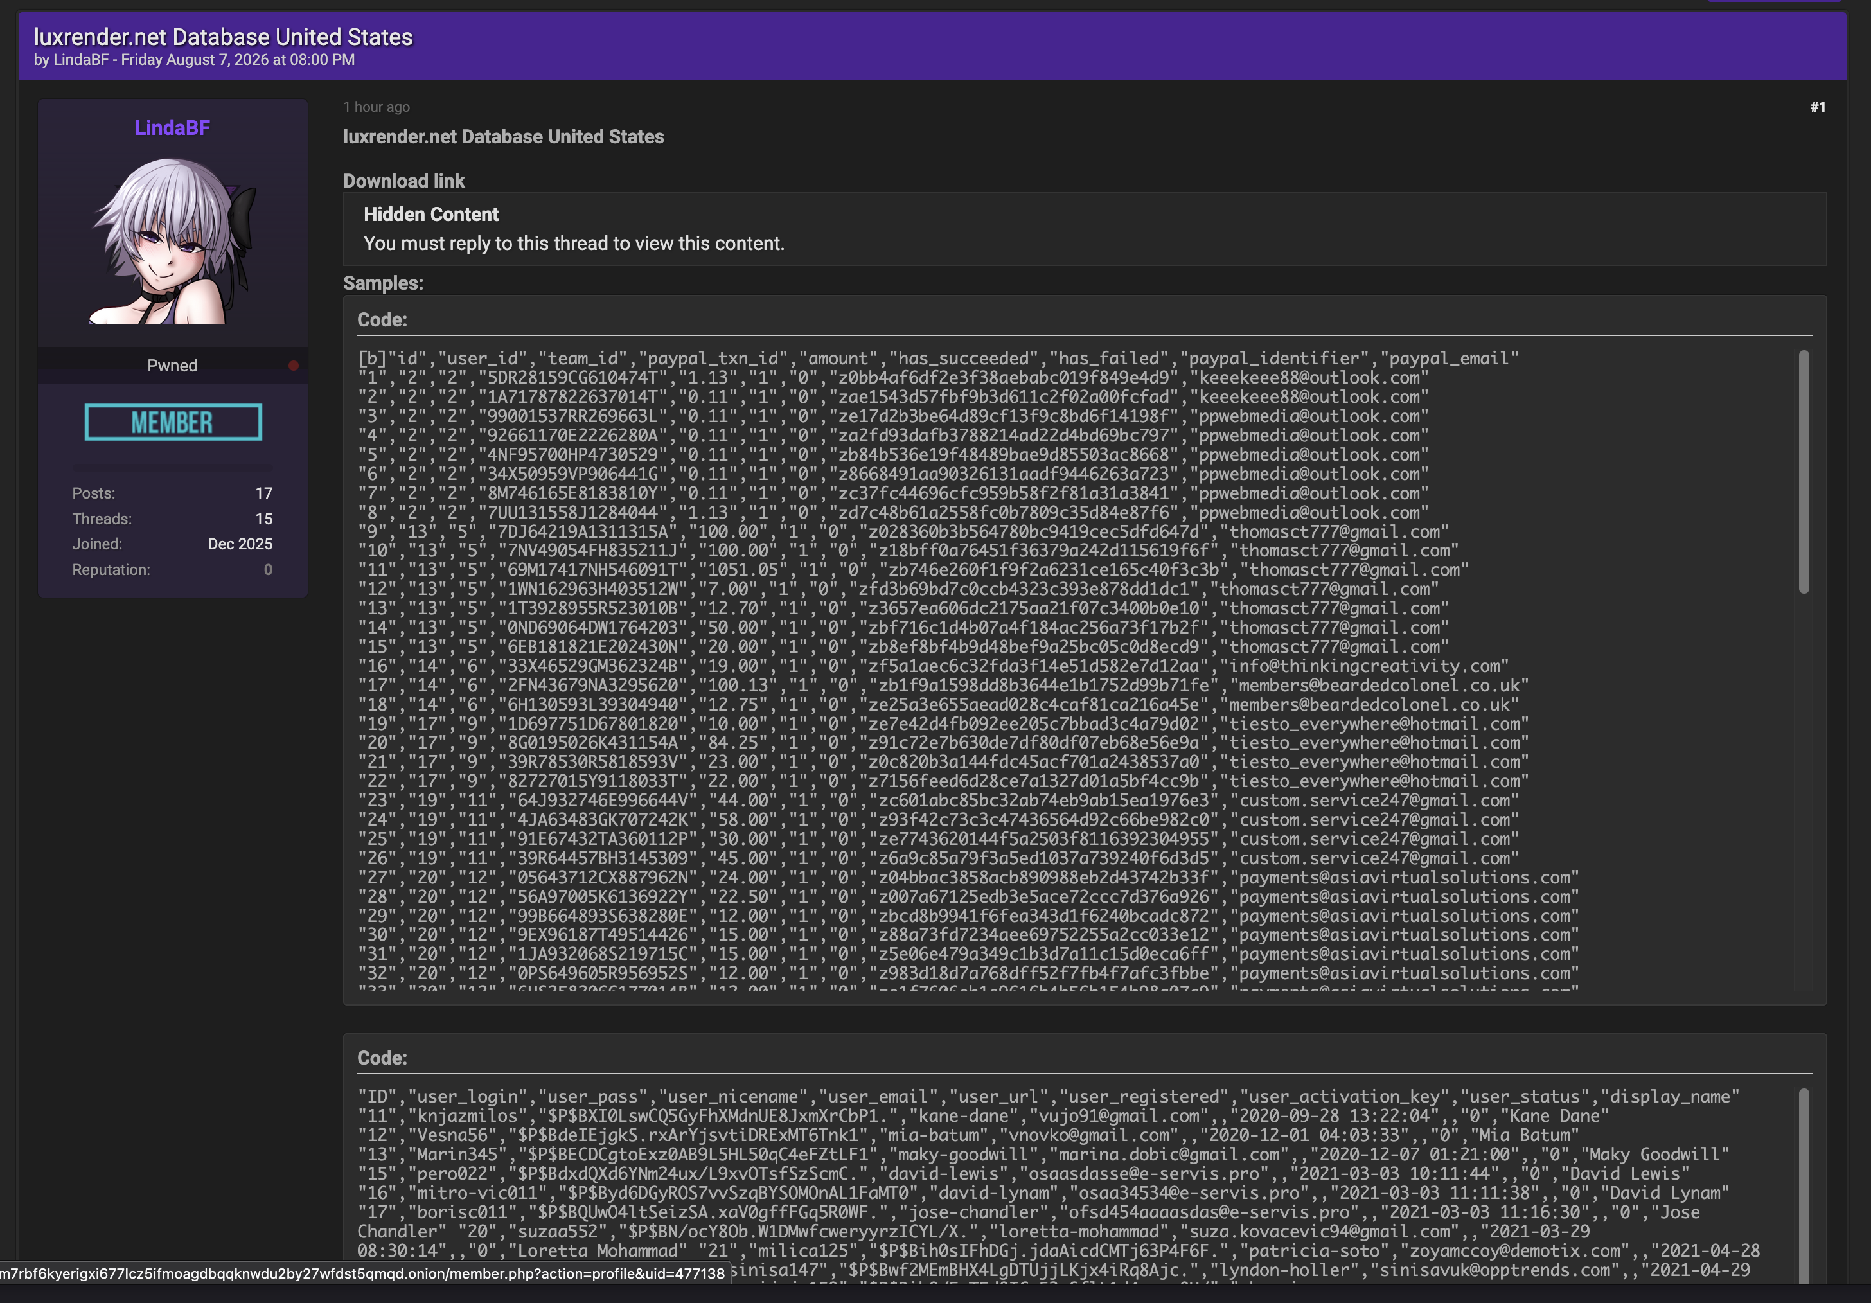
Task: Click row with user_login Marin345
Action: [x=1044, y=1155]
